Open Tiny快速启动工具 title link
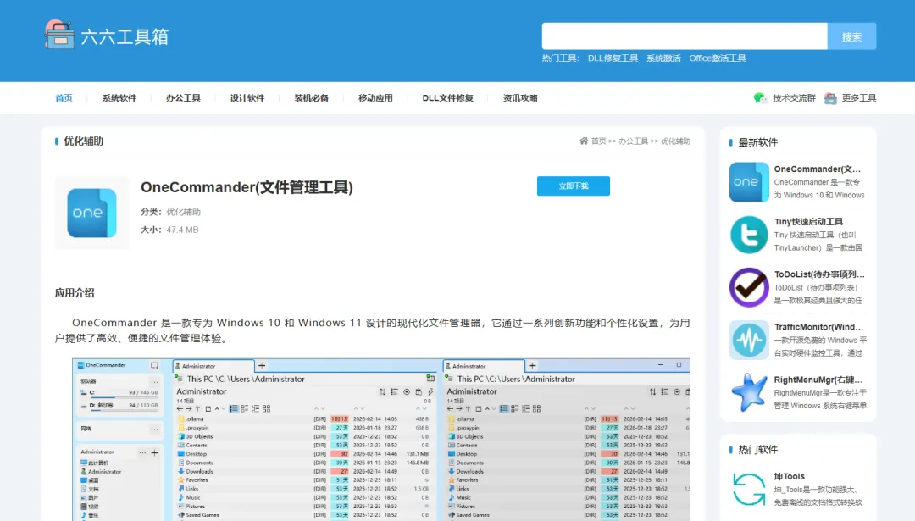This screenshot has width=915, height=521. [808, 221]
